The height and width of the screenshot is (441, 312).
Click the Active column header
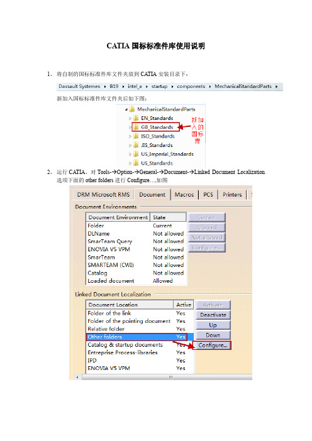pyautogui.click(x=184, y=305)
